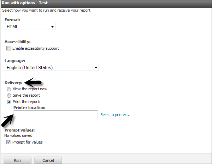Click the 'No values saved' text

click(x=18, y=135)
